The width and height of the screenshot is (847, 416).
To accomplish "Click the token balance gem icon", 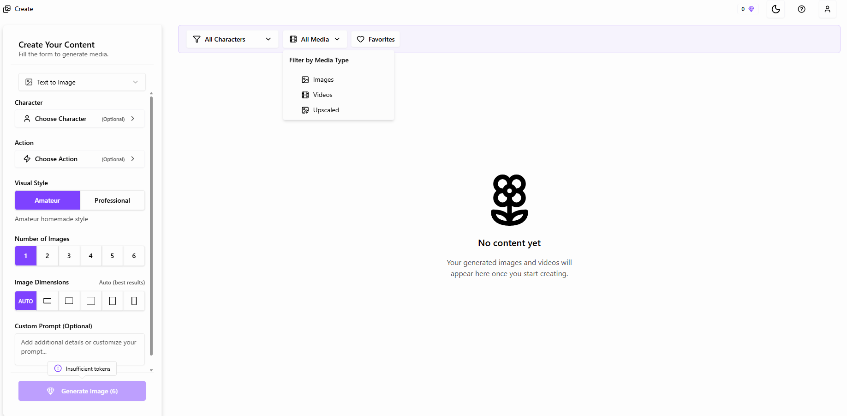I will [x=751, y=9].
